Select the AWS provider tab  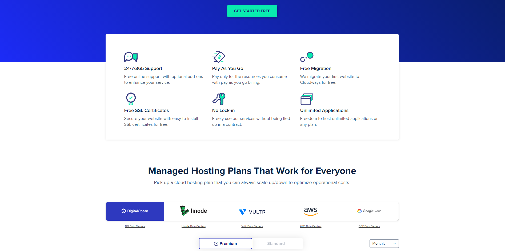click(311, 211)
